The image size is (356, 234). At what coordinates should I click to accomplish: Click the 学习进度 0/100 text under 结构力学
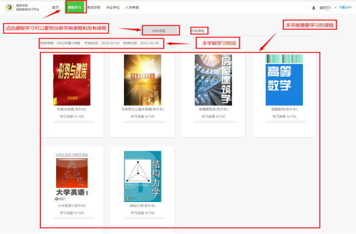pyautogui.click(x=143, y=213)
